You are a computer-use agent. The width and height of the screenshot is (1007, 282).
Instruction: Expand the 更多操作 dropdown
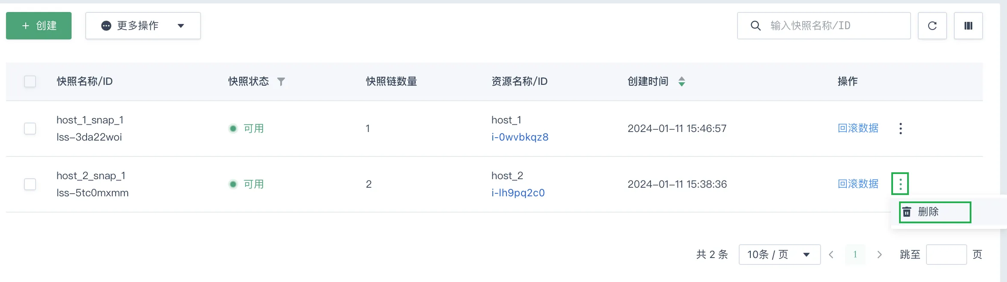143,26
